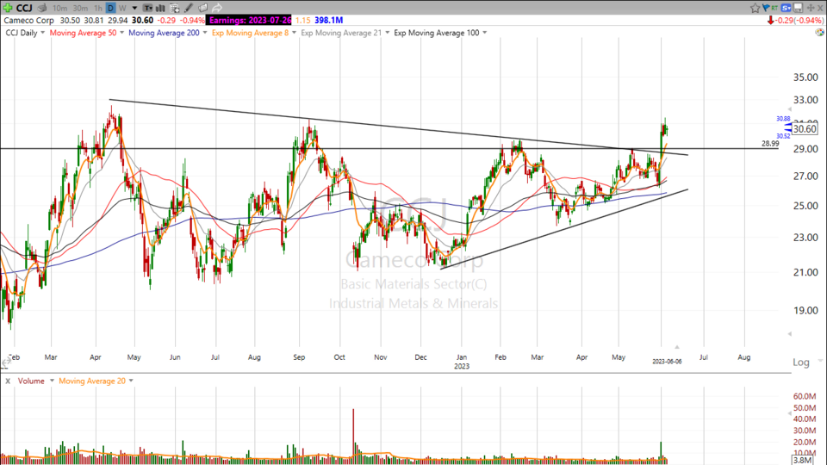Switch to the 10m timeframe

59,8
